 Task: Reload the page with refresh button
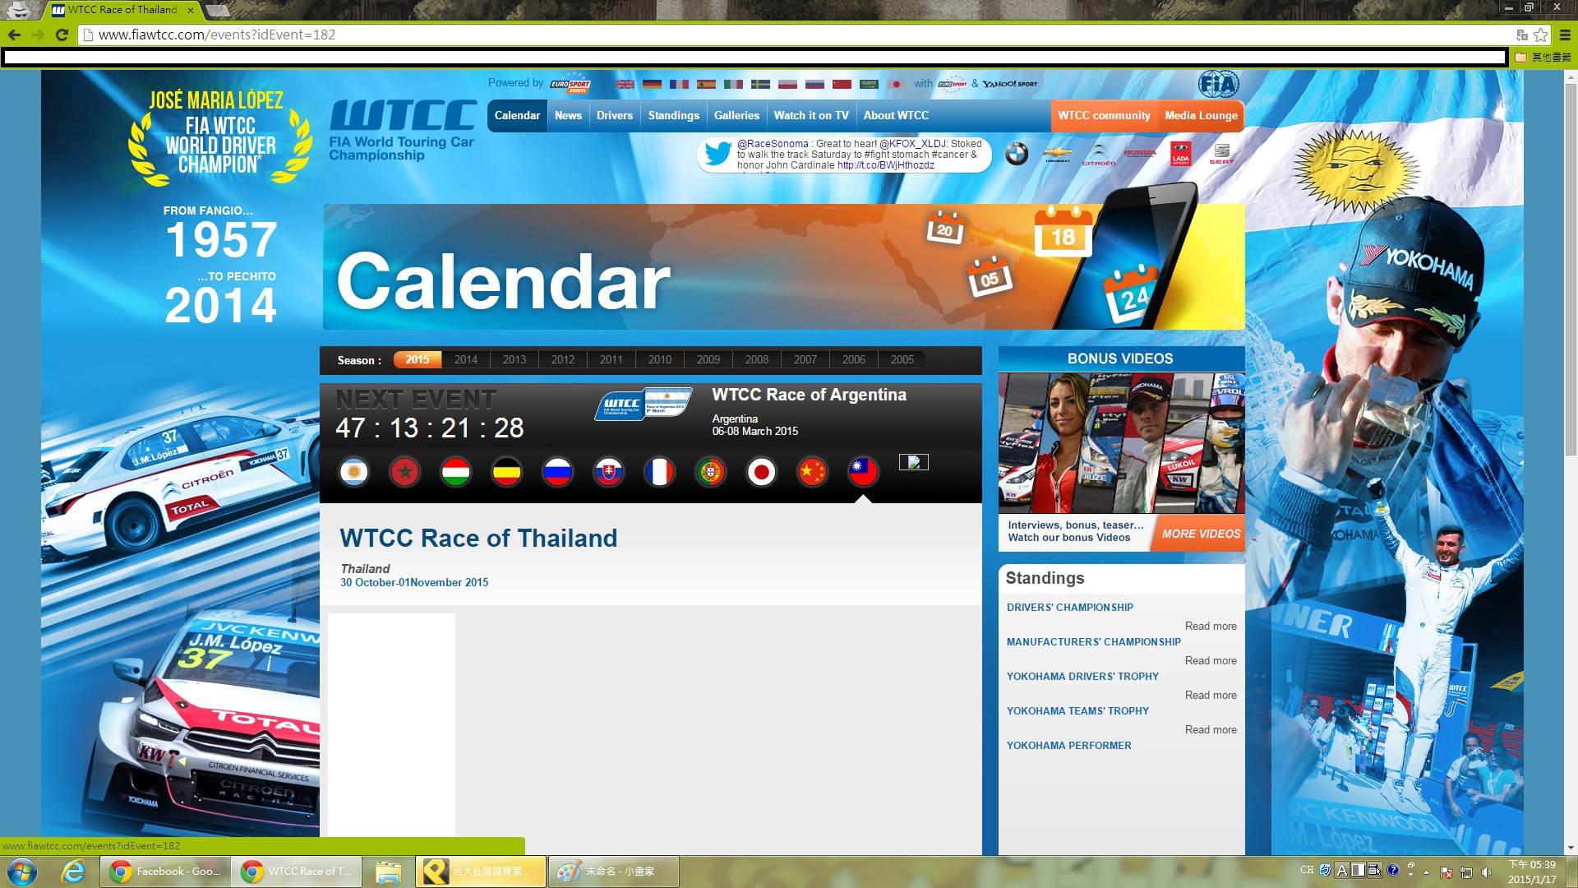click(x=62, y=35)
